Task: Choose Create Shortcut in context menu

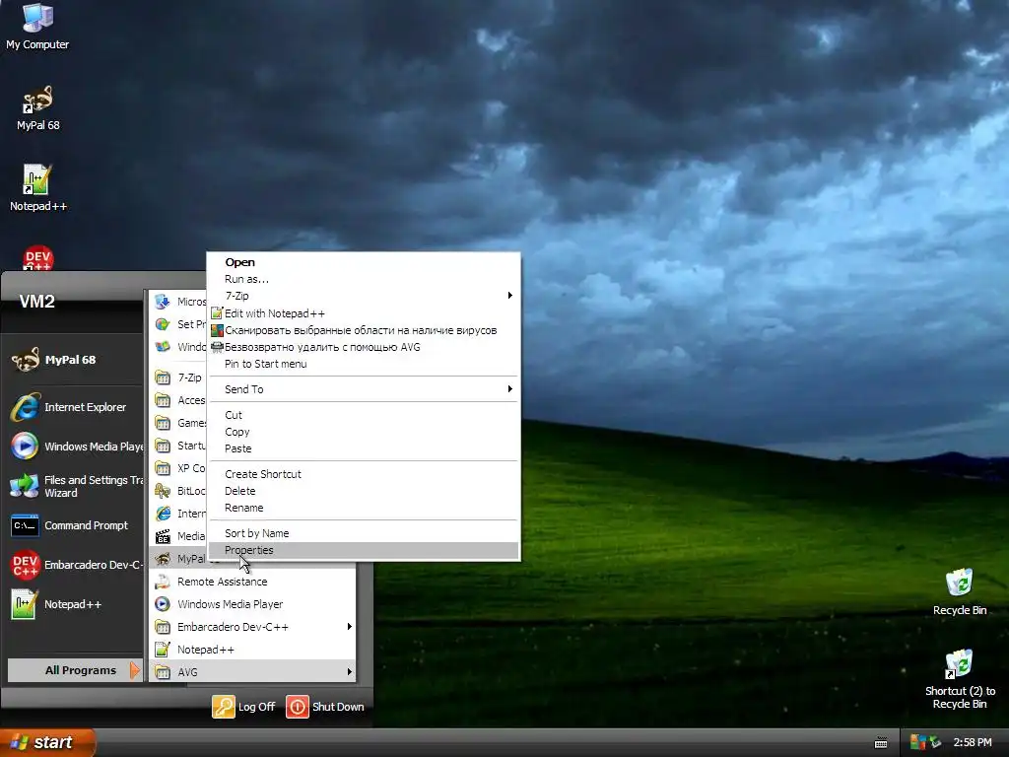Action: [364, 474]
